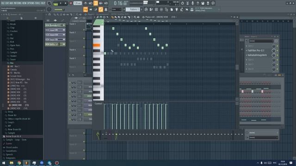The image size is (296, 166).
Task: Click the step edit arrow button
Action: pos(91,9)
